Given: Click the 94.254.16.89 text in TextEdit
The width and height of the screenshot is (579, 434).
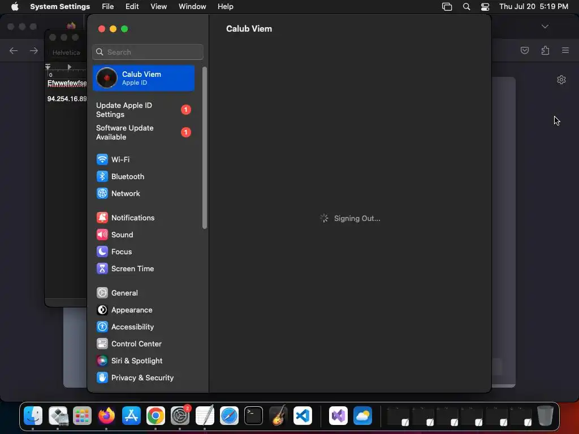Looking at the screenshot, I should click(x=67, y=99).
